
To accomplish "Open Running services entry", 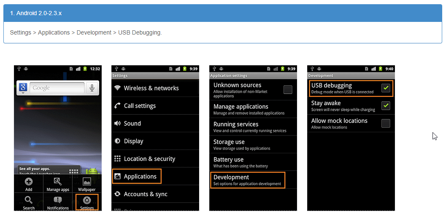I will coord(253,127).
